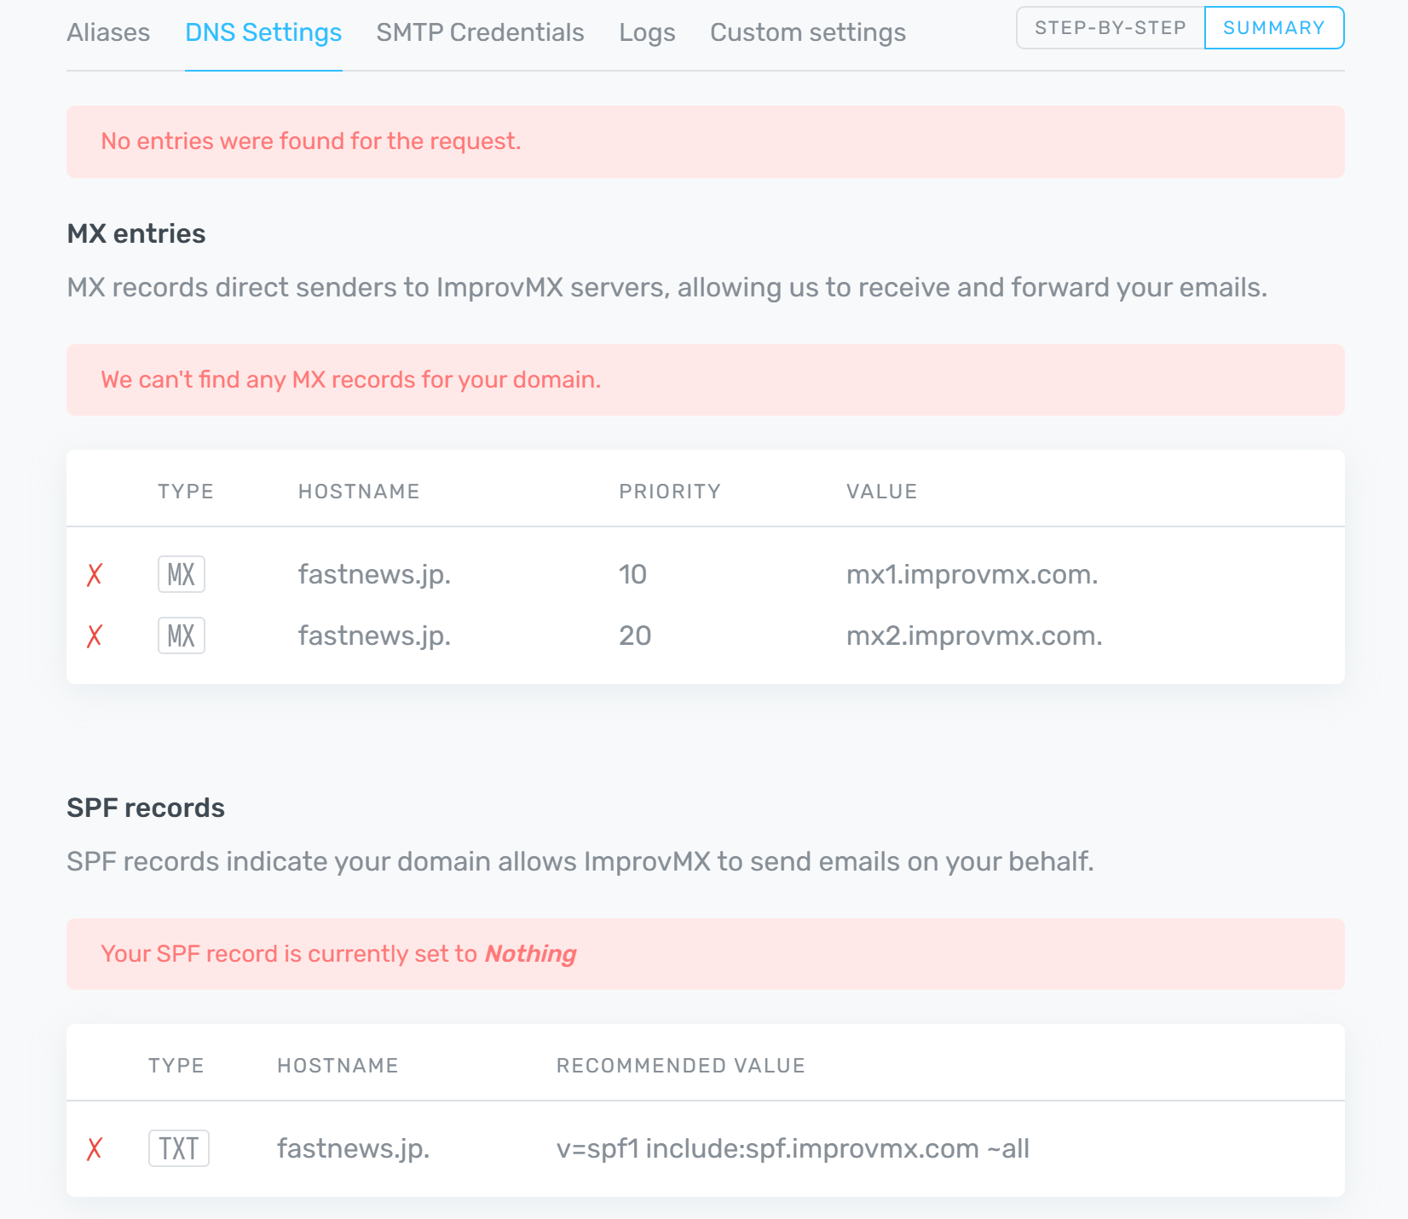The height and width of the screenshot is (1219, 1408).
Task: Select hostname fastnews.jp. in priority 10 row
Action: click(374, 575)
